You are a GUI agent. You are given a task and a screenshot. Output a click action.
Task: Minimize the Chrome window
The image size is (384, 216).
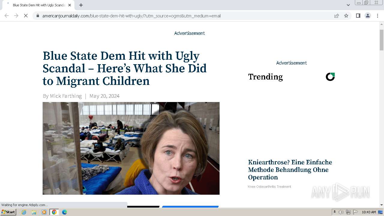click(x=358, y=3)
